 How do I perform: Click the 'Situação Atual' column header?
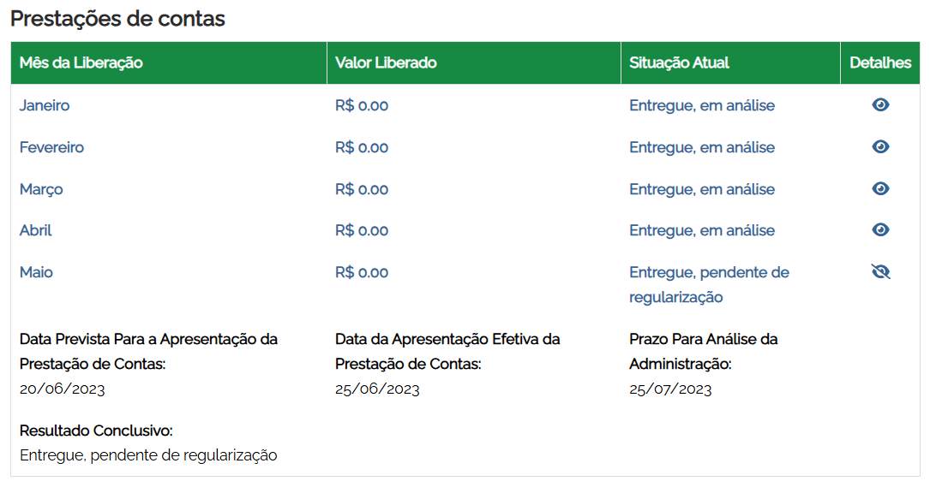(680, 63)
